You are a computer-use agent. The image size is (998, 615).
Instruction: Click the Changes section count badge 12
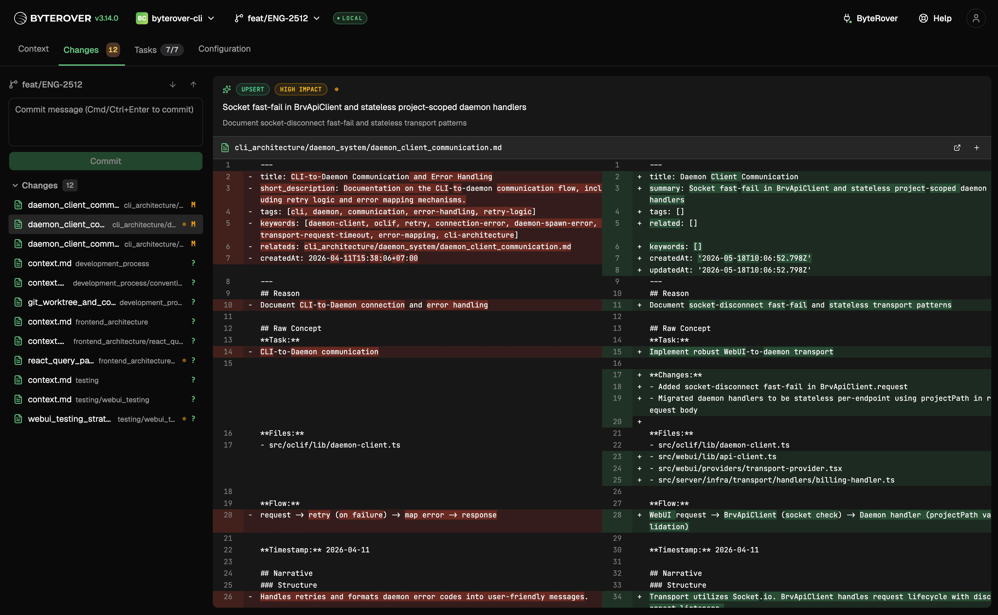70,185
